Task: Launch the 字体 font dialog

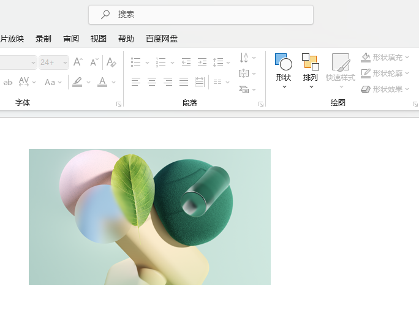Action: click(x=119, y=104)
